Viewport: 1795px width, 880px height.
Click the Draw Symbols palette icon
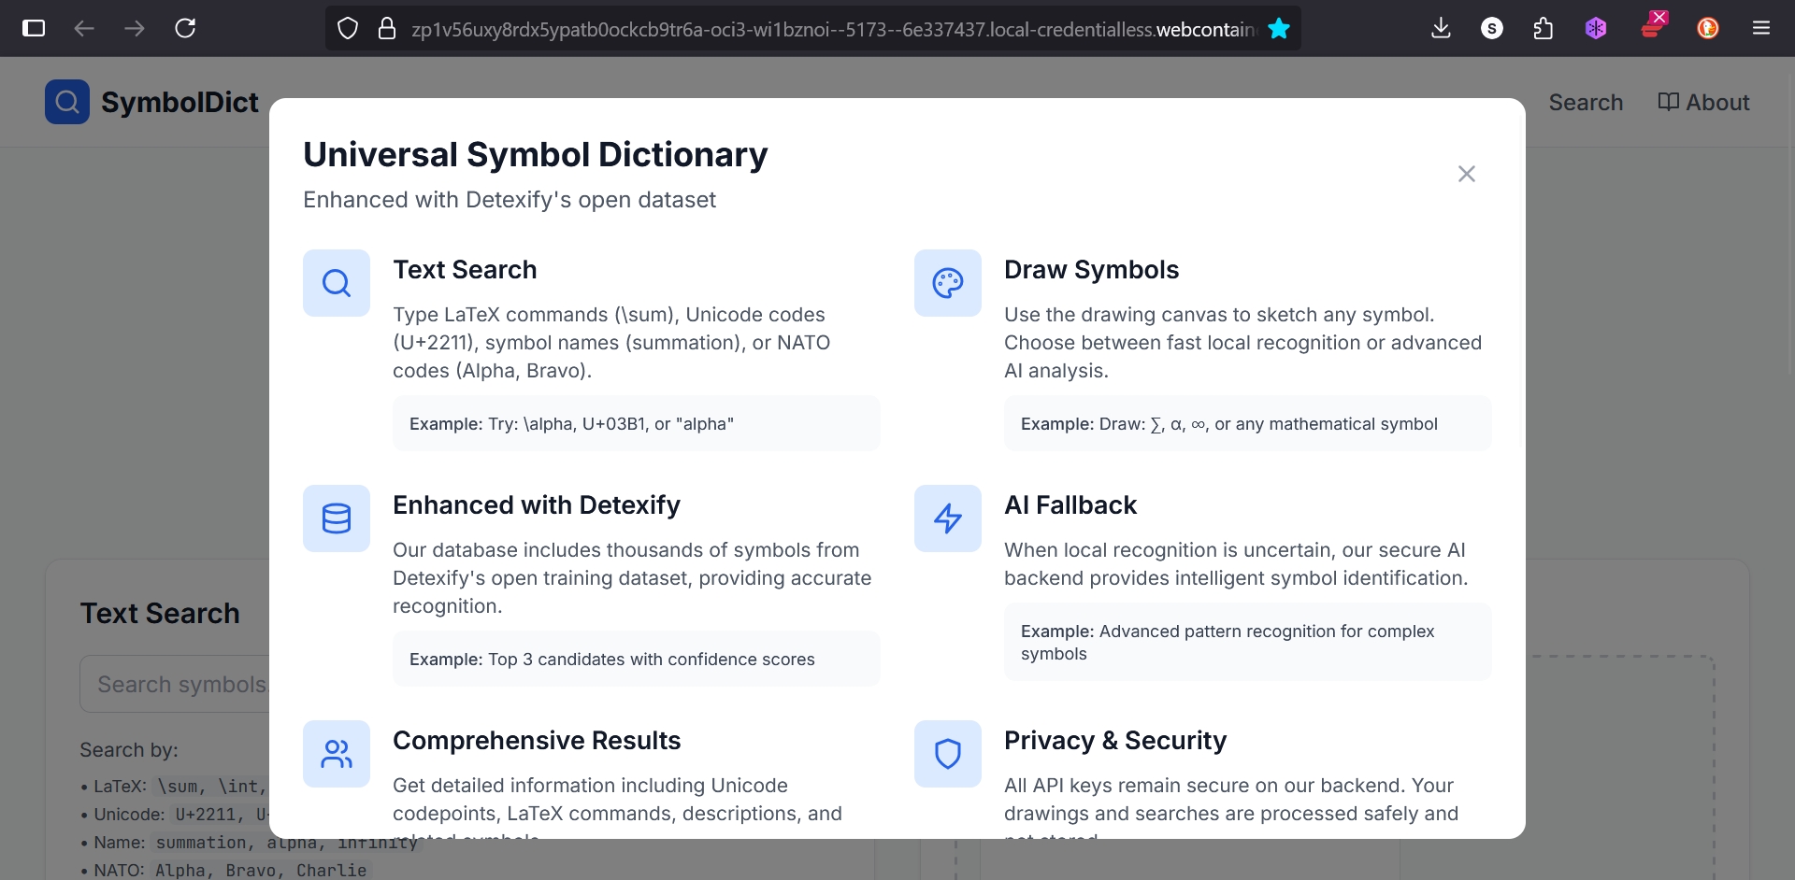(x=947, y=283)
